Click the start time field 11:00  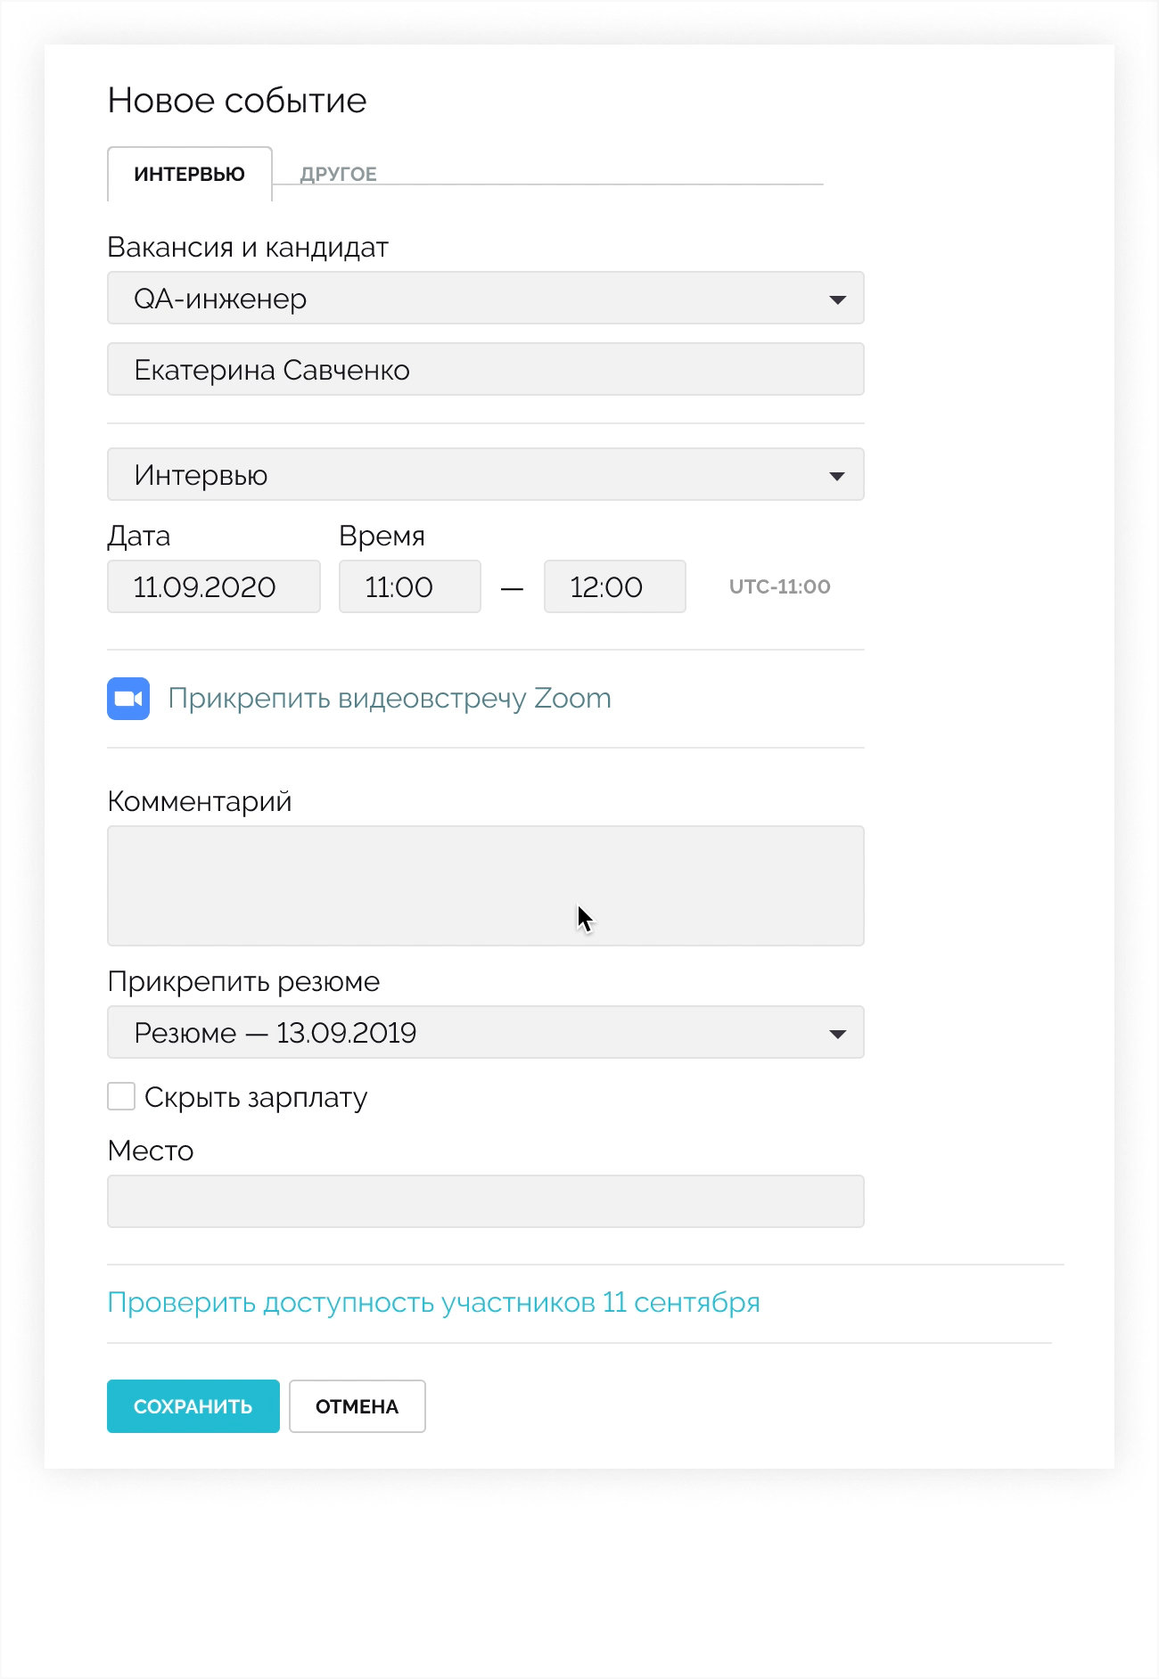(x=409, y=587)
